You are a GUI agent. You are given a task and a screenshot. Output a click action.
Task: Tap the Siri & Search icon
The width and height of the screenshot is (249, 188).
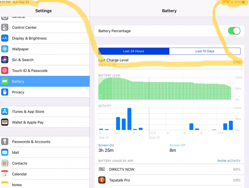coord(5,60)
